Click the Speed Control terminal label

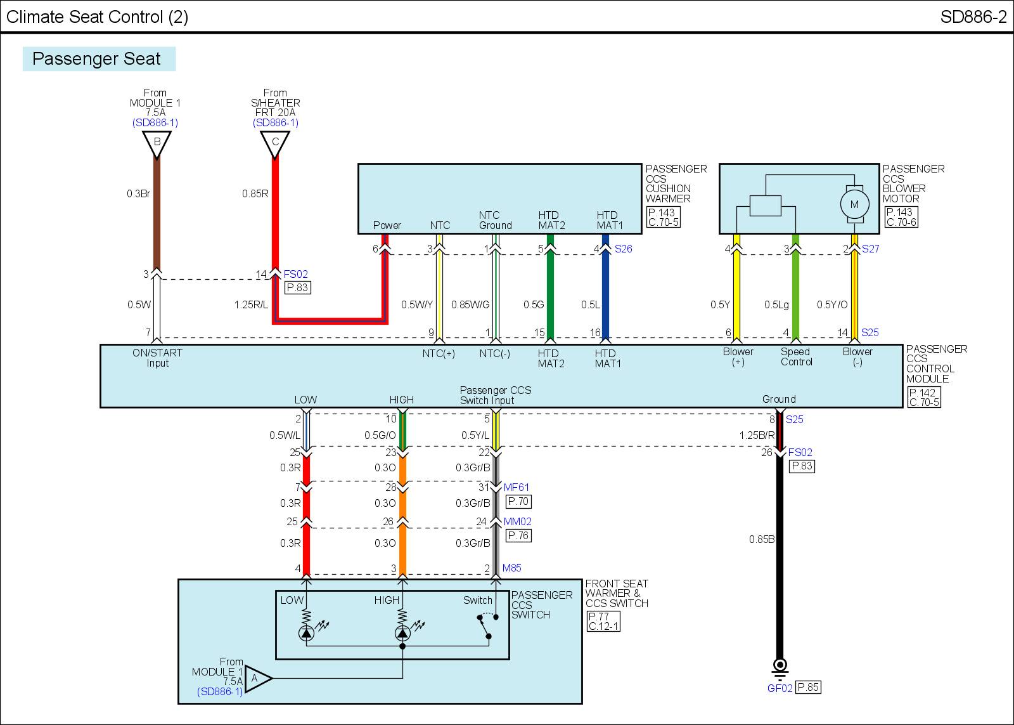pos(796,357)
